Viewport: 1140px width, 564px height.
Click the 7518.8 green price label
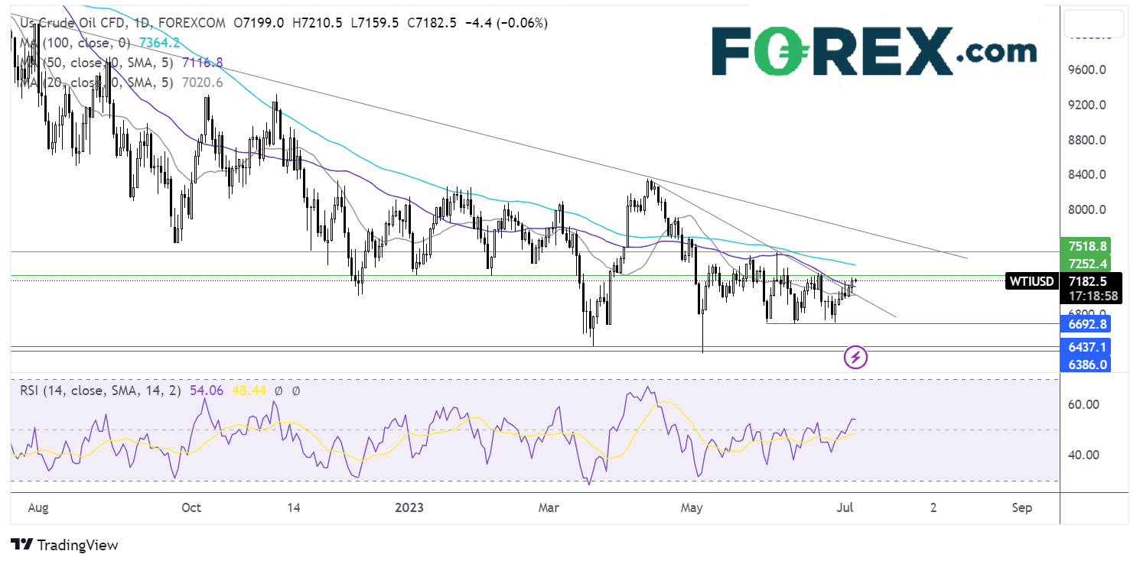(x=1085, y=246)
